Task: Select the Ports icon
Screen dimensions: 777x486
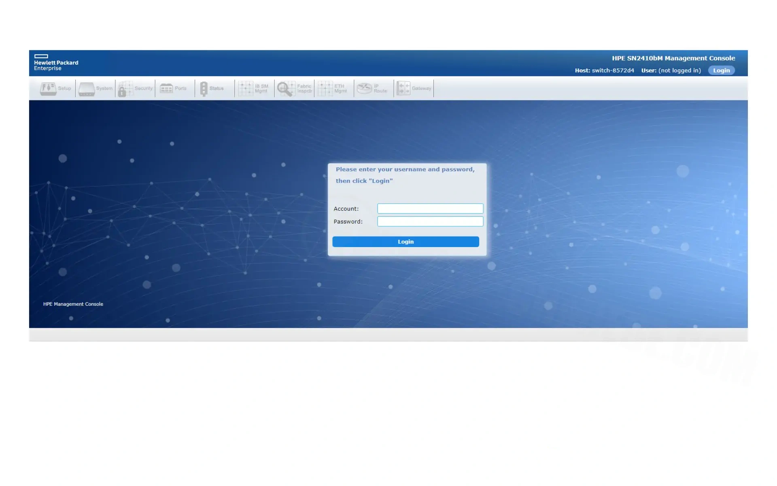Action: pos(166,88)
